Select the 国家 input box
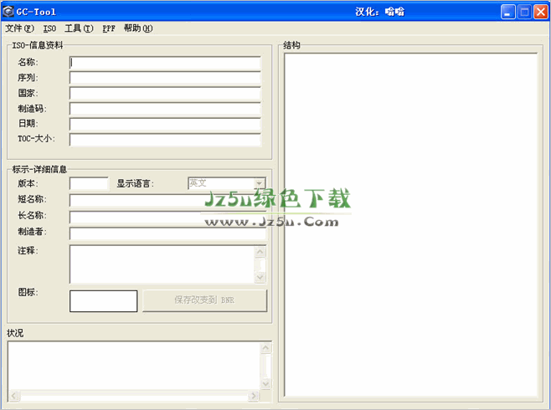The image size is (551, 410). point(165,93)
